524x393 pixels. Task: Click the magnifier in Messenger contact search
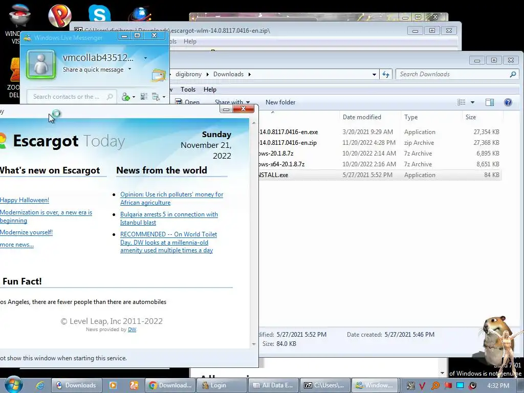[110, 97]
